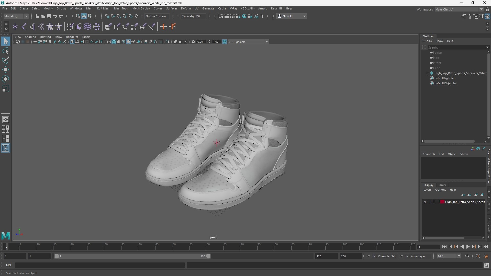Click the Save Scene icon

(49, 16)
